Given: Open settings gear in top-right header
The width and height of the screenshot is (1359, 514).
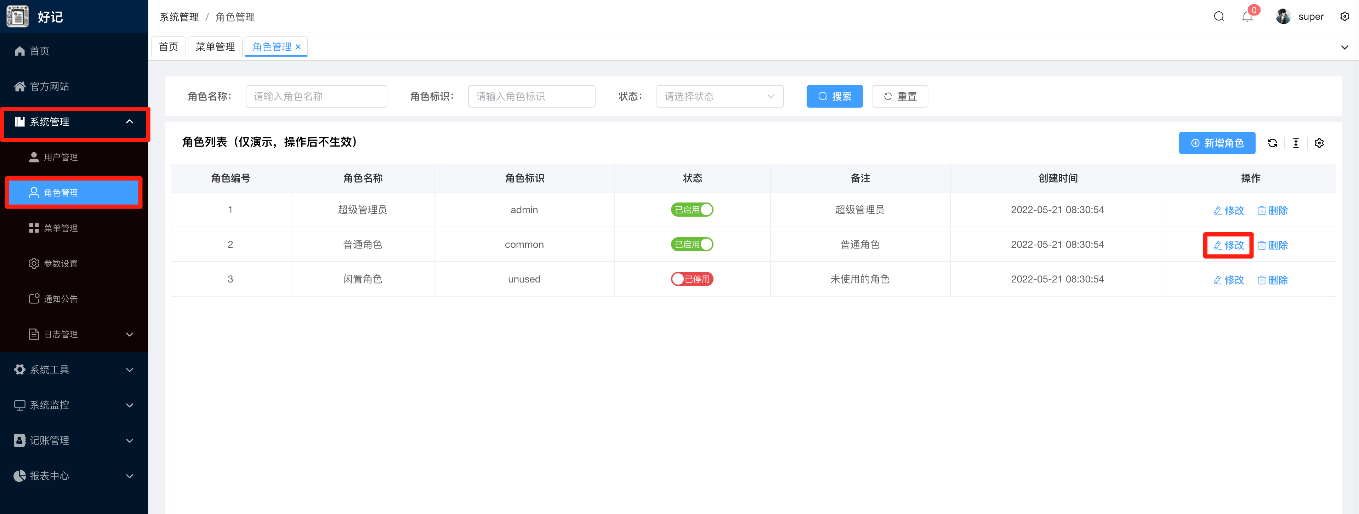Looking at the screenshot, I should 1344,16.
